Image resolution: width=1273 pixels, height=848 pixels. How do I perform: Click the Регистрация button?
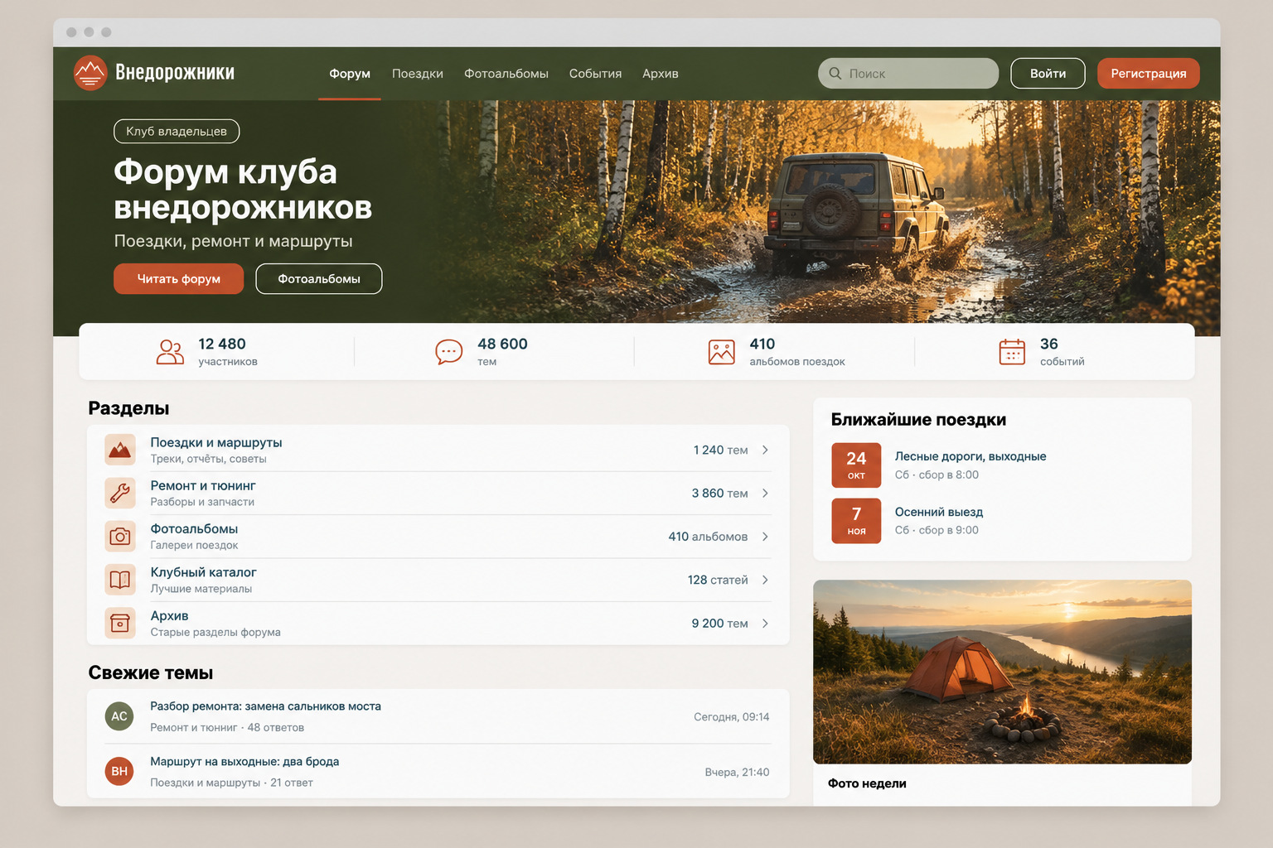(1149, 73)
